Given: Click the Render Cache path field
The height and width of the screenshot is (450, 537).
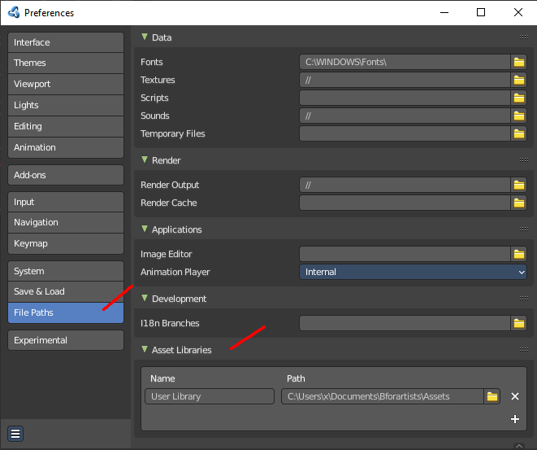Looking at the screenshot, I should 405,203.
